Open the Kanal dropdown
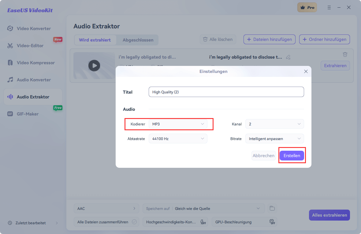 [274, 124]
